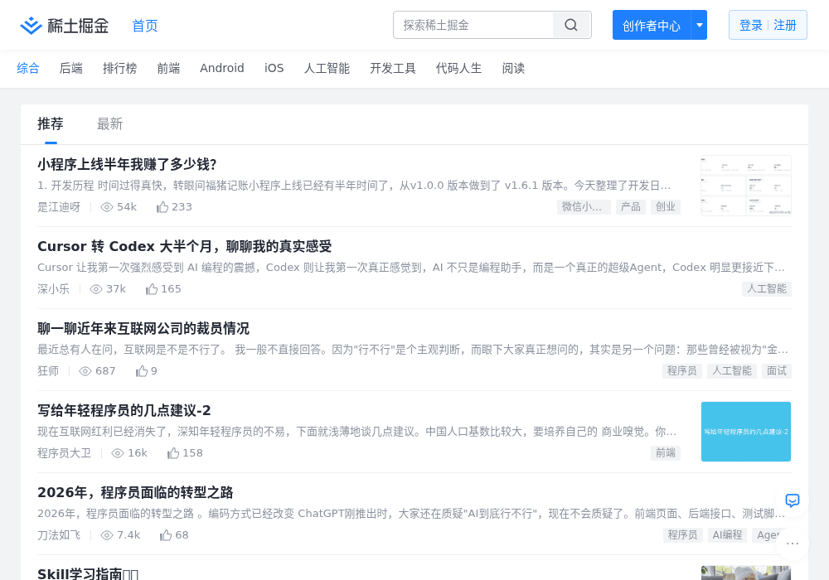Open the floating more options ellipsis button

click(792, 543)
